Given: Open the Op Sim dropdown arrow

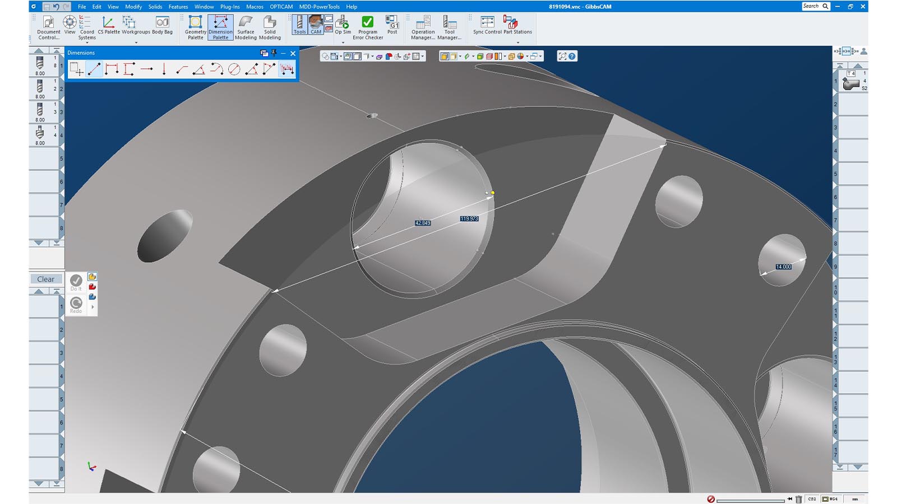Looking at the screenshot, I should [343, 43].
